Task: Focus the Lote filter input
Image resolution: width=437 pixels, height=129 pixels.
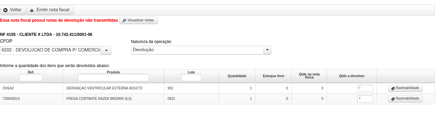Action: [191, 78]
